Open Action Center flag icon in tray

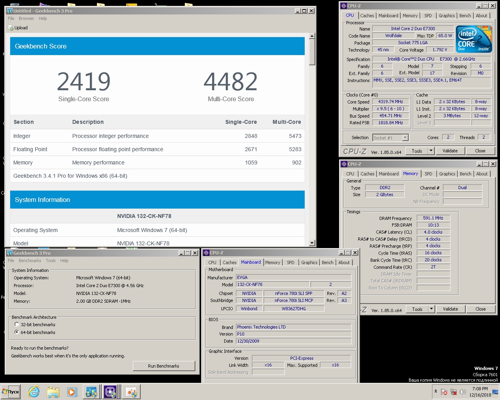444,392
